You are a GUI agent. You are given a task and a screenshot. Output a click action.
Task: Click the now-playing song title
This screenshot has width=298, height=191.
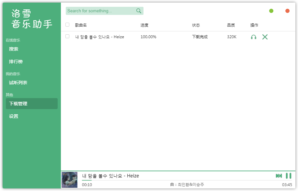(x=110, y=176)
